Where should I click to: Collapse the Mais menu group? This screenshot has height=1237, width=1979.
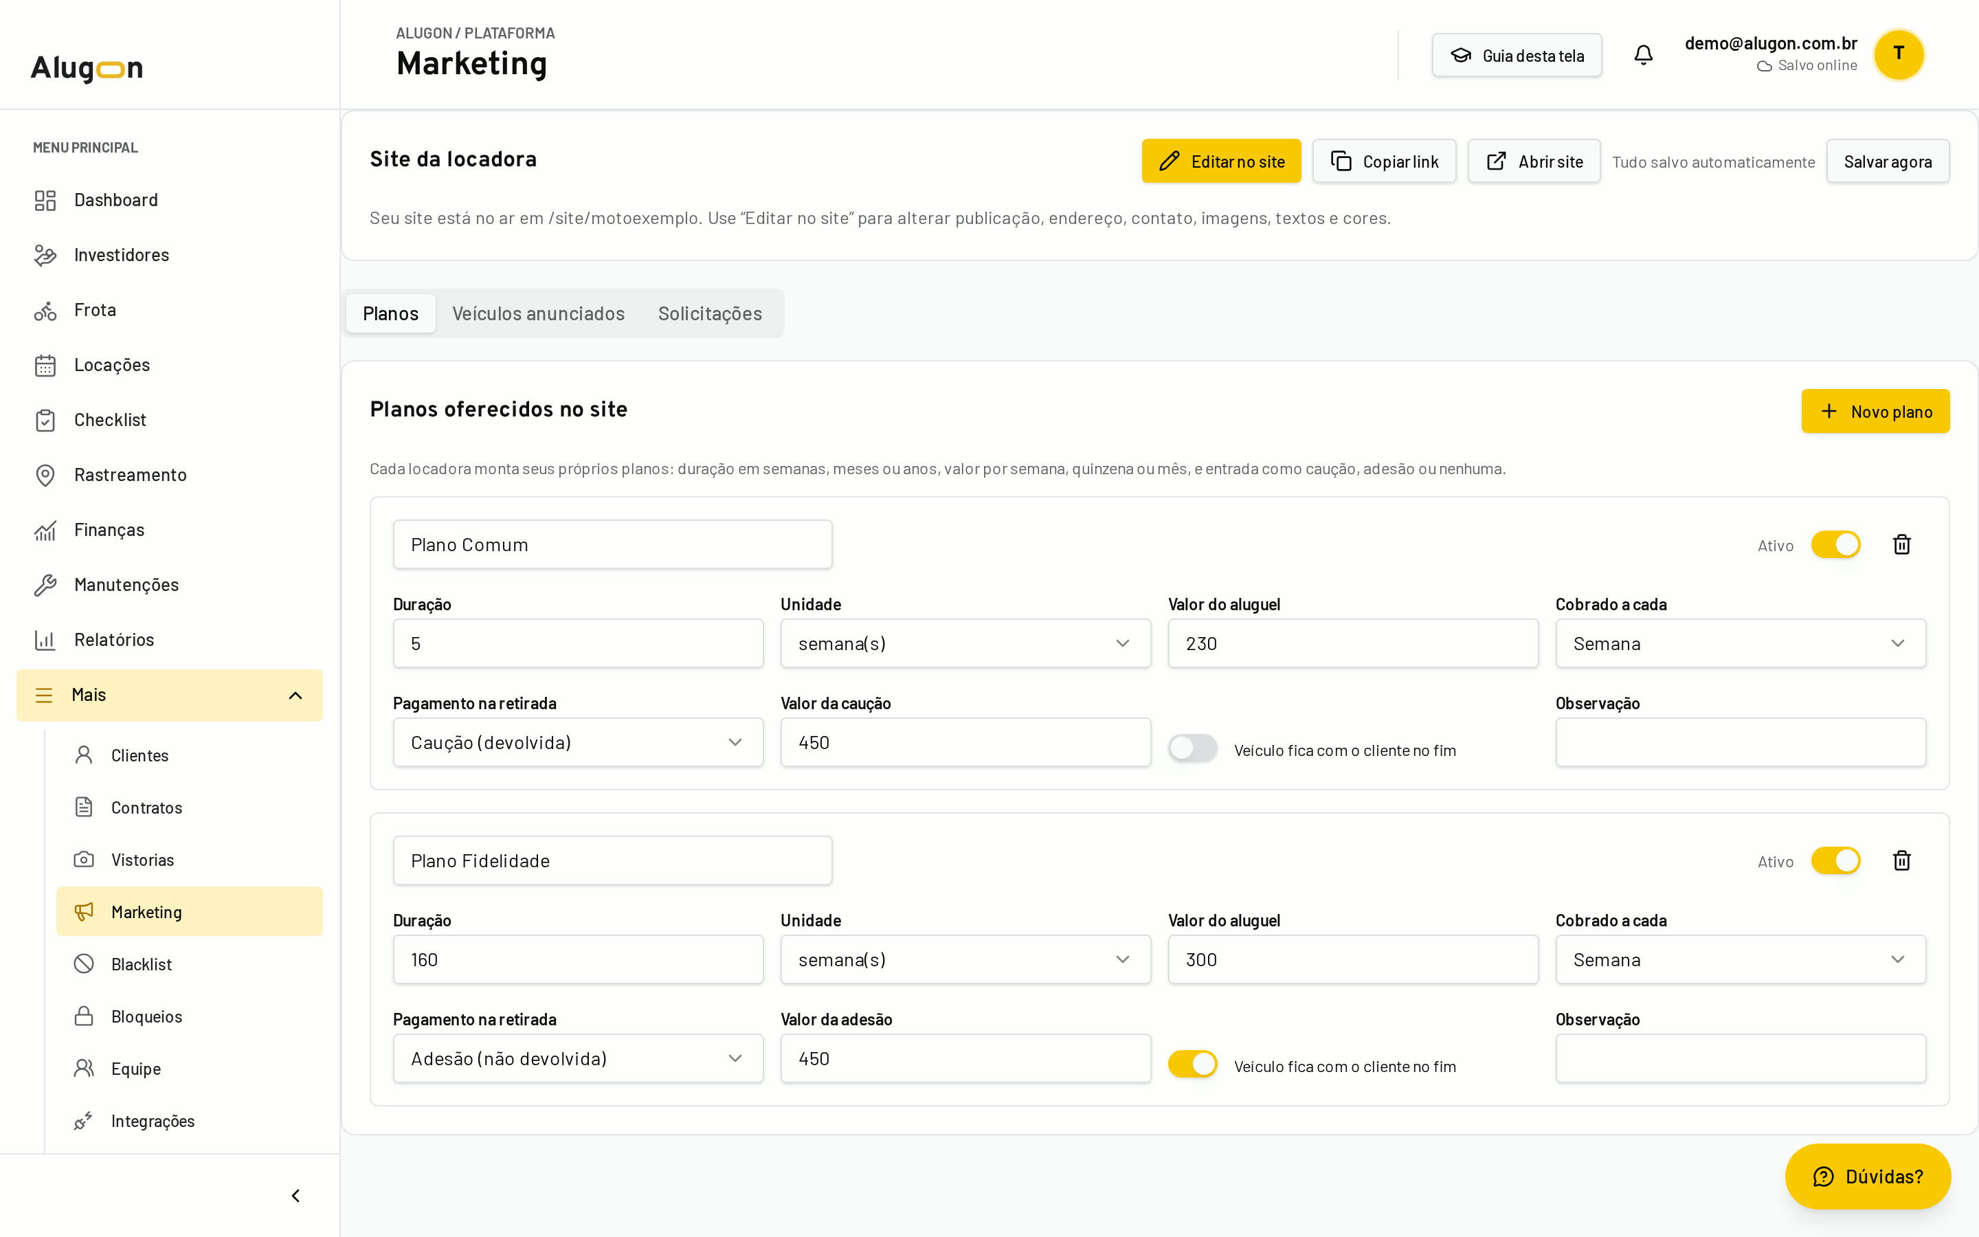pos(169,695)
